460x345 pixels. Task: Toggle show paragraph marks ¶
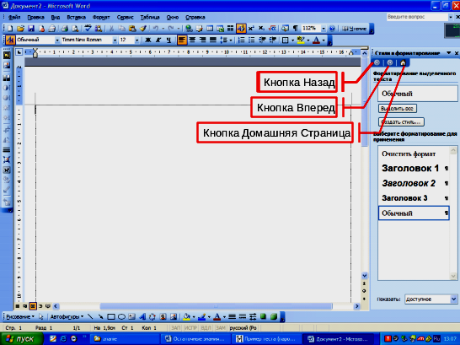[296, 29]
